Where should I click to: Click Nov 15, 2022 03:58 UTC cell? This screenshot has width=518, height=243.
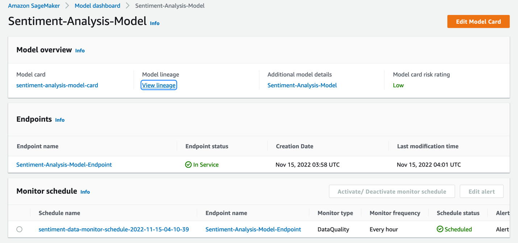click(x=308, y=164)
